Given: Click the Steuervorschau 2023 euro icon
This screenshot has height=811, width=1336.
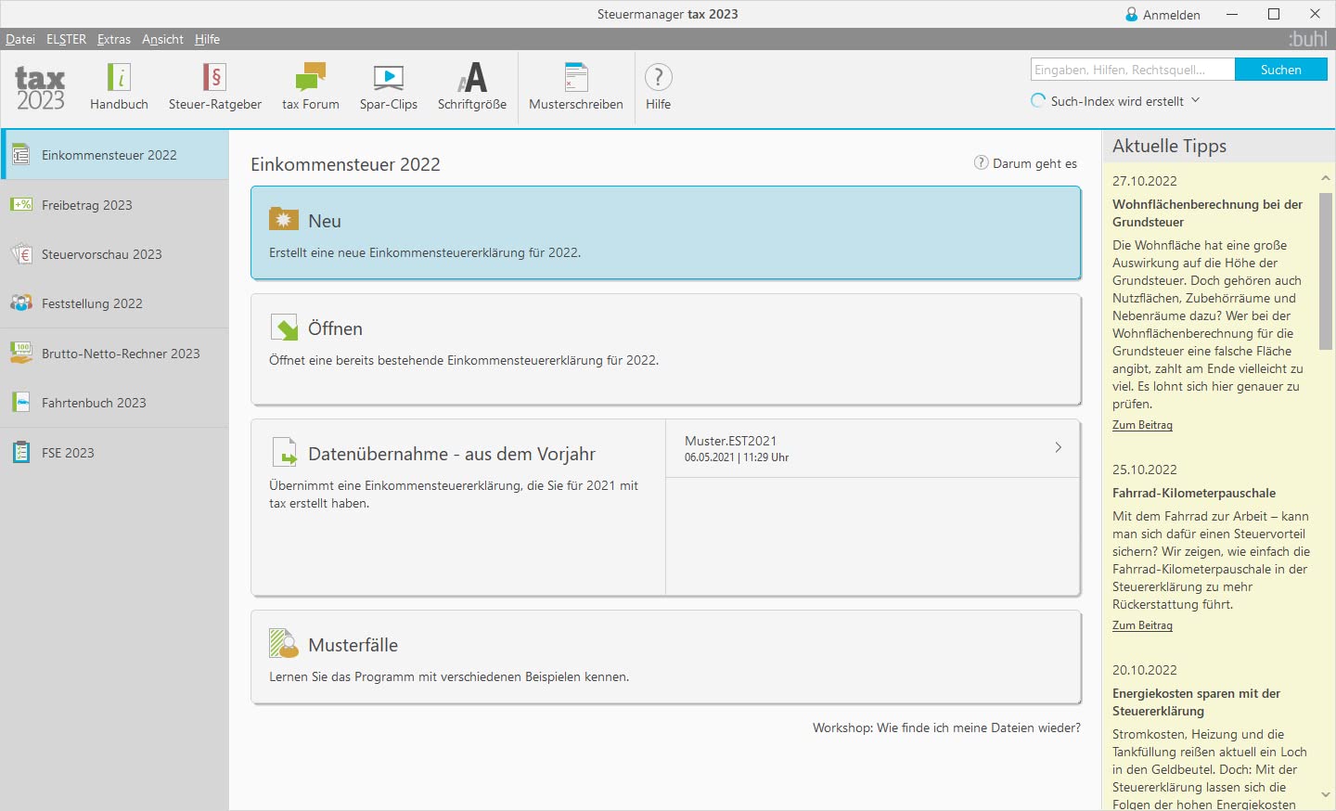Looking at the screenshot, I should point(21,254).
